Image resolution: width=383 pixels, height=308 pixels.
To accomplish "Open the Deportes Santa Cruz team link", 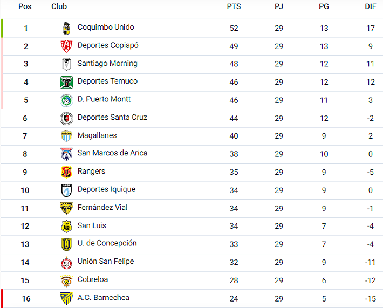I will (x=112, y=118).
